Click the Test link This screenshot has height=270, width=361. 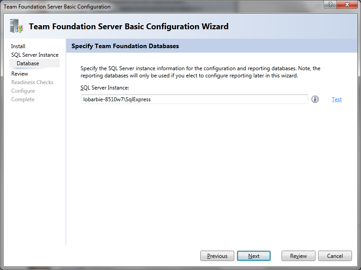[336, 99]
